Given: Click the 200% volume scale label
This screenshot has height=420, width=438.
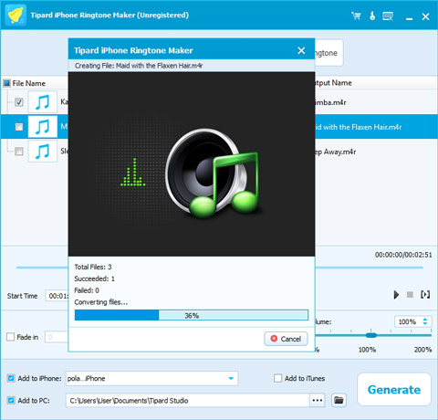Looking at the screenshot, I should click(422, 350).
